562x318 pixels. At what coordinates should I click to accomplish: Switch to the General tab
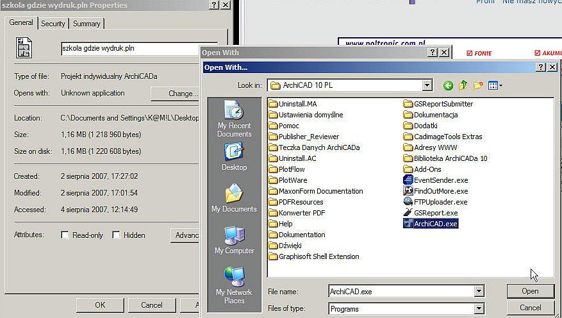pyautogui.click(x=21, y=22)
